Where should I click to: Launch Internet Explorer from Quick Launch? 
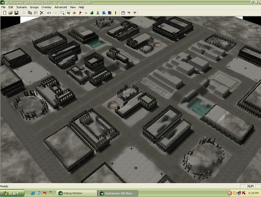coord(33,193)
